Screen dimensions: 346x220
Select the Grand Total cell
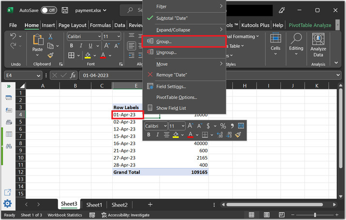pos(136,172)
